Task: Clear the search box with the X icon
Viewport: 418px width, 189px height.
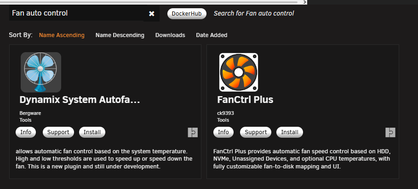Action: 151,14
